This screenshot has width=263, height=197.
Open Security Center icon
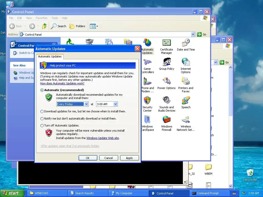click(147, 104)
